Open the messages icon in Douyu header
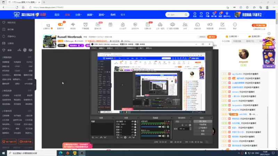The width and height of the screenshot is (278, 156). [x=220, y=14]
